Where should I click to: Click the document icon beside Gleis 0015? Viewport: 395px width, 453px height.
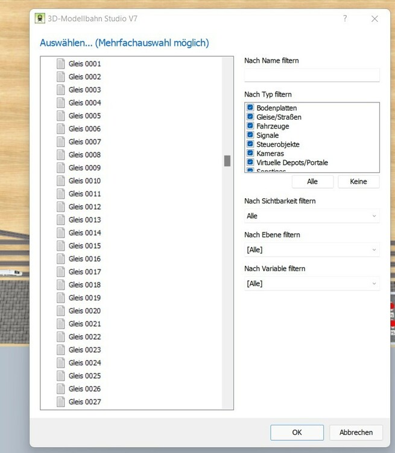pyautogui.click(x=60, y=246)
